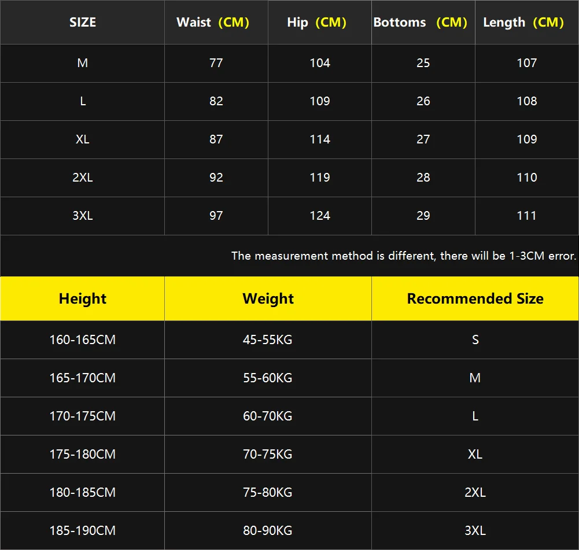Click recommended size 2XL
The width and height of the screenshot is (579, 550).
pyautogui.click(x=475, y=492)
